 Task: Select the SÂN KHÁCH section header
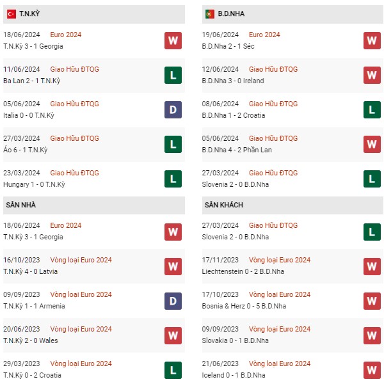tap(292, 205)
